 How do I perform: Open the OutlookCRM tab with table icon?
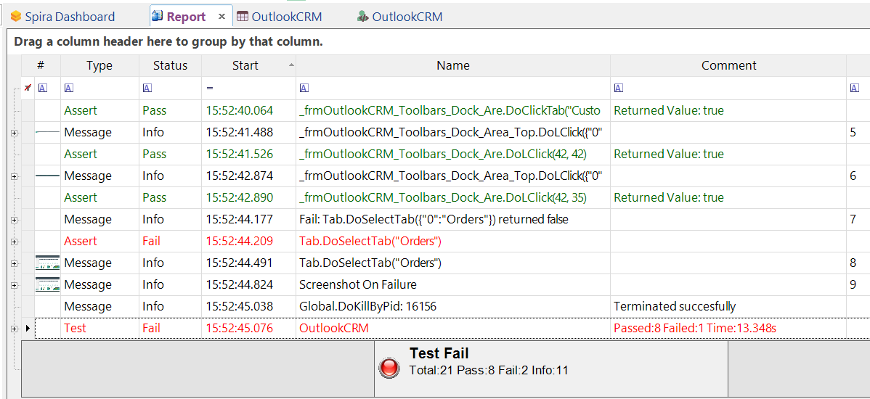pos(279,17)
